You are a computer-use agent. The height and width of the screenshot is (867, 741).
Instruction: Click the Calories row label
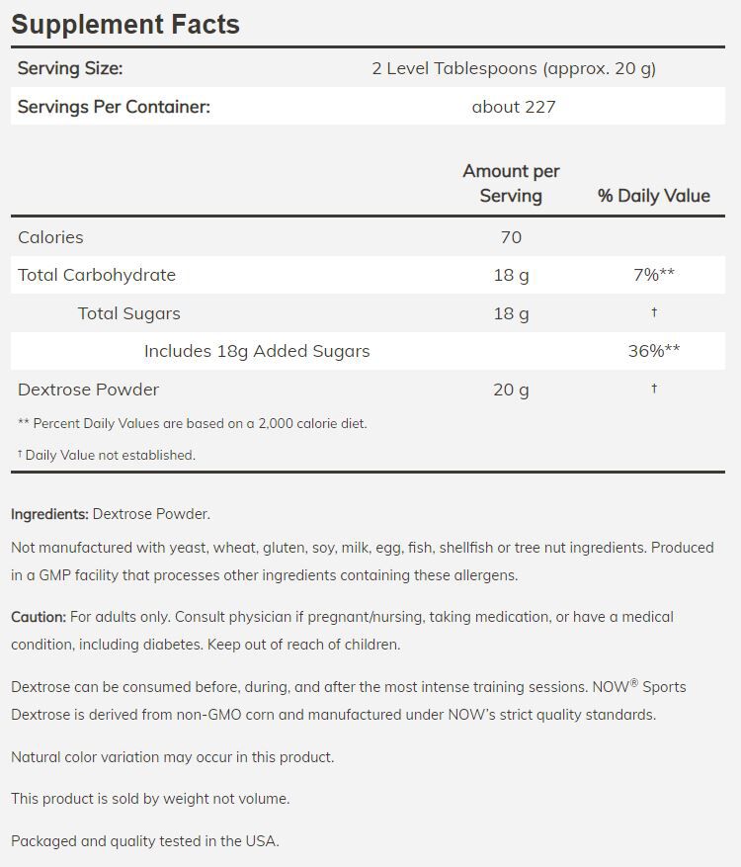click(50, 237)
